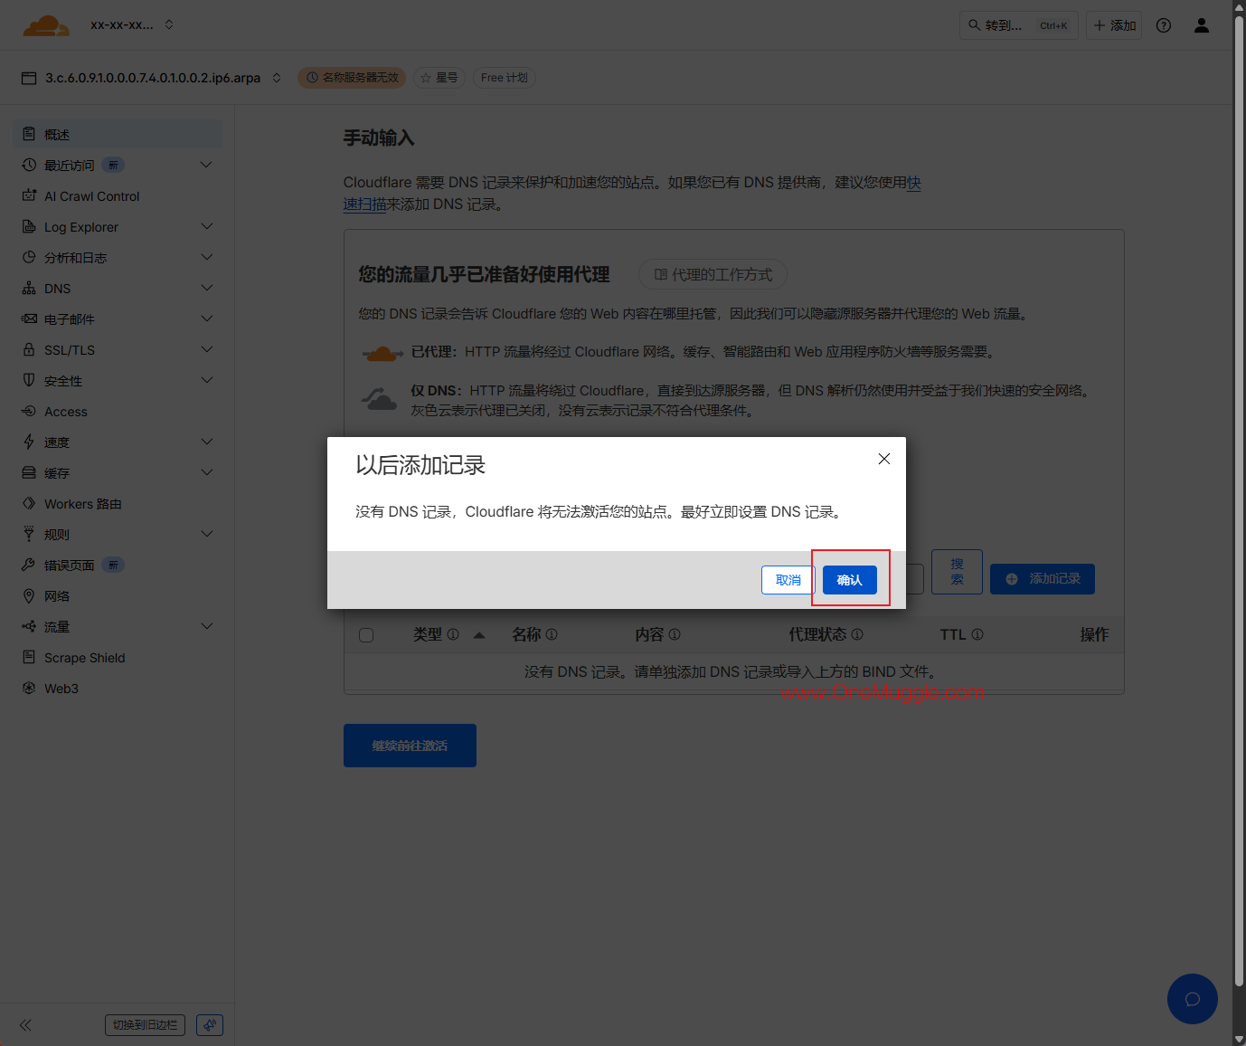Click the 以后添加记录 dialog title
The image size is (1246, 1046).
click(x=420, y=465)
